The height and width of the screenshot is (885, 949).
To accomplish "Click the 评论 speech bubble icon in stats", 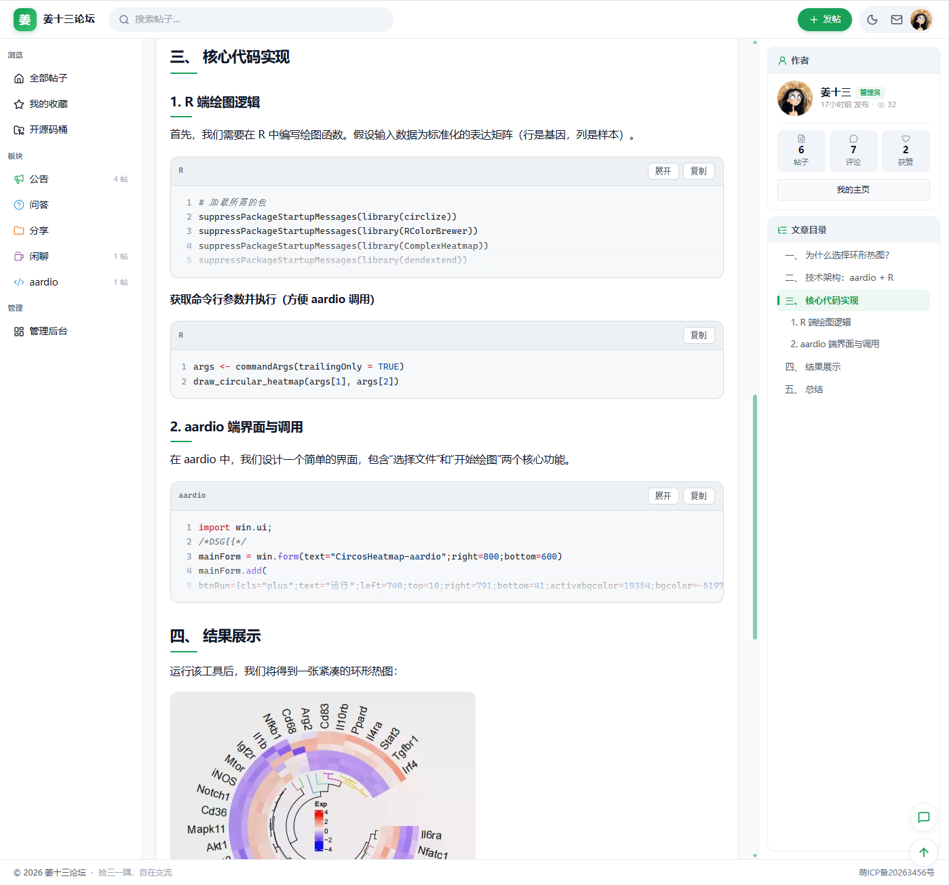I will coord(853,139).
